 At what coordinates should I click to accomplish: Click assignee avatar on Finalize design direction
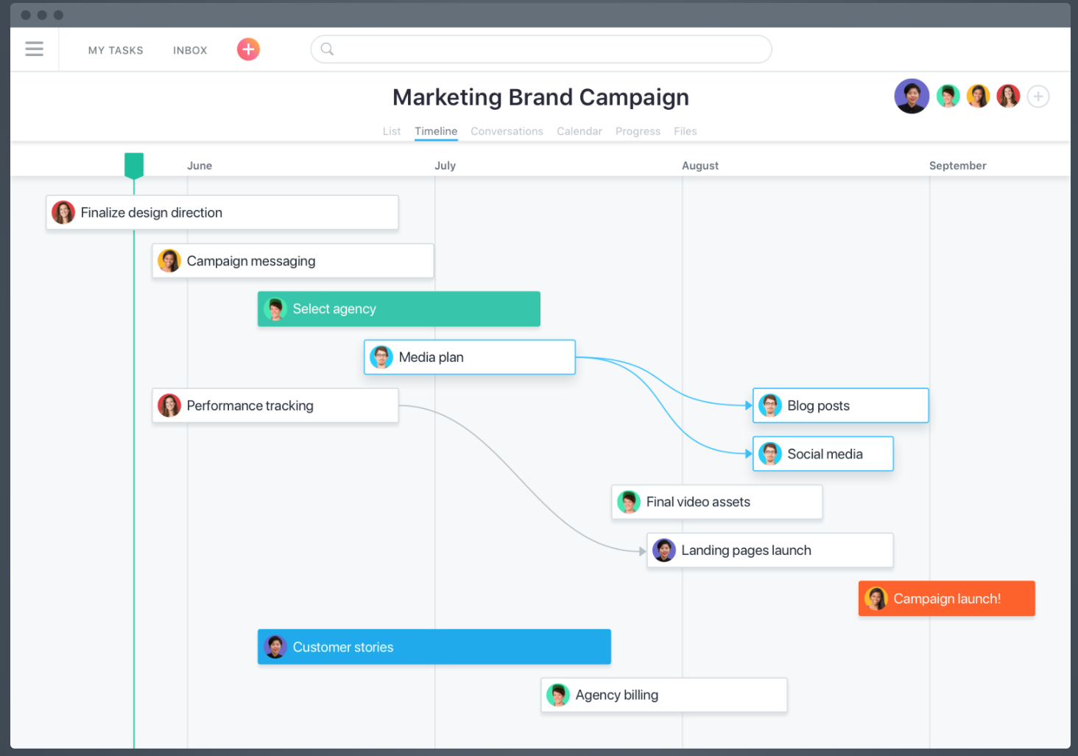(63, 212)
